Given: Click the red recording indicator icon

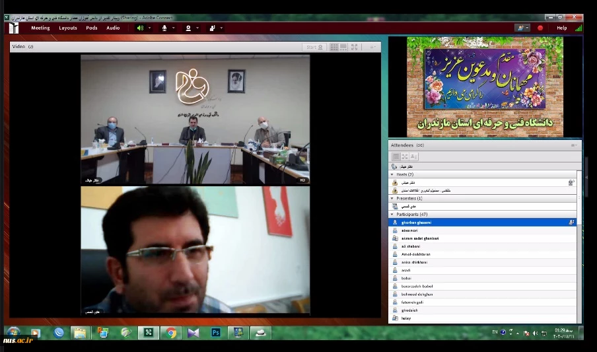Looking at the screenshot, I should tap(540, 28).
